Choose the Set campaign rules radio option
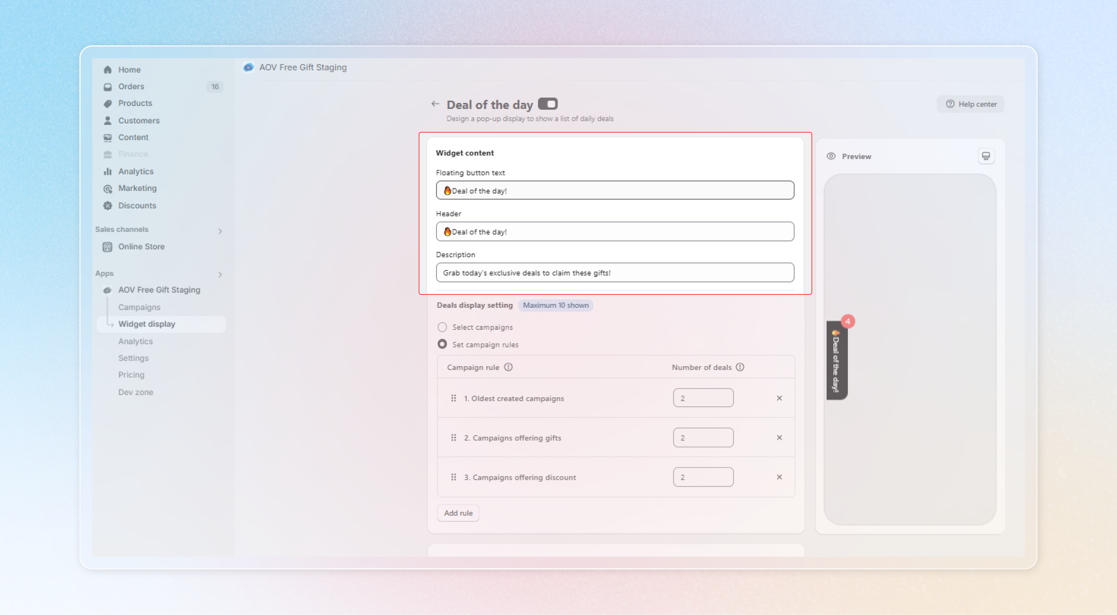This screenshot has height=615, width=1117. pos(442,344)
